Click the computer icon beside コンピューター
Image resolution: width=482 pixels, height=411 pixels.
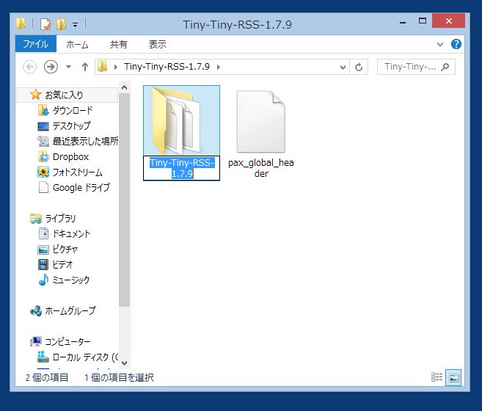pyautogui.click(x=36, y=341)
